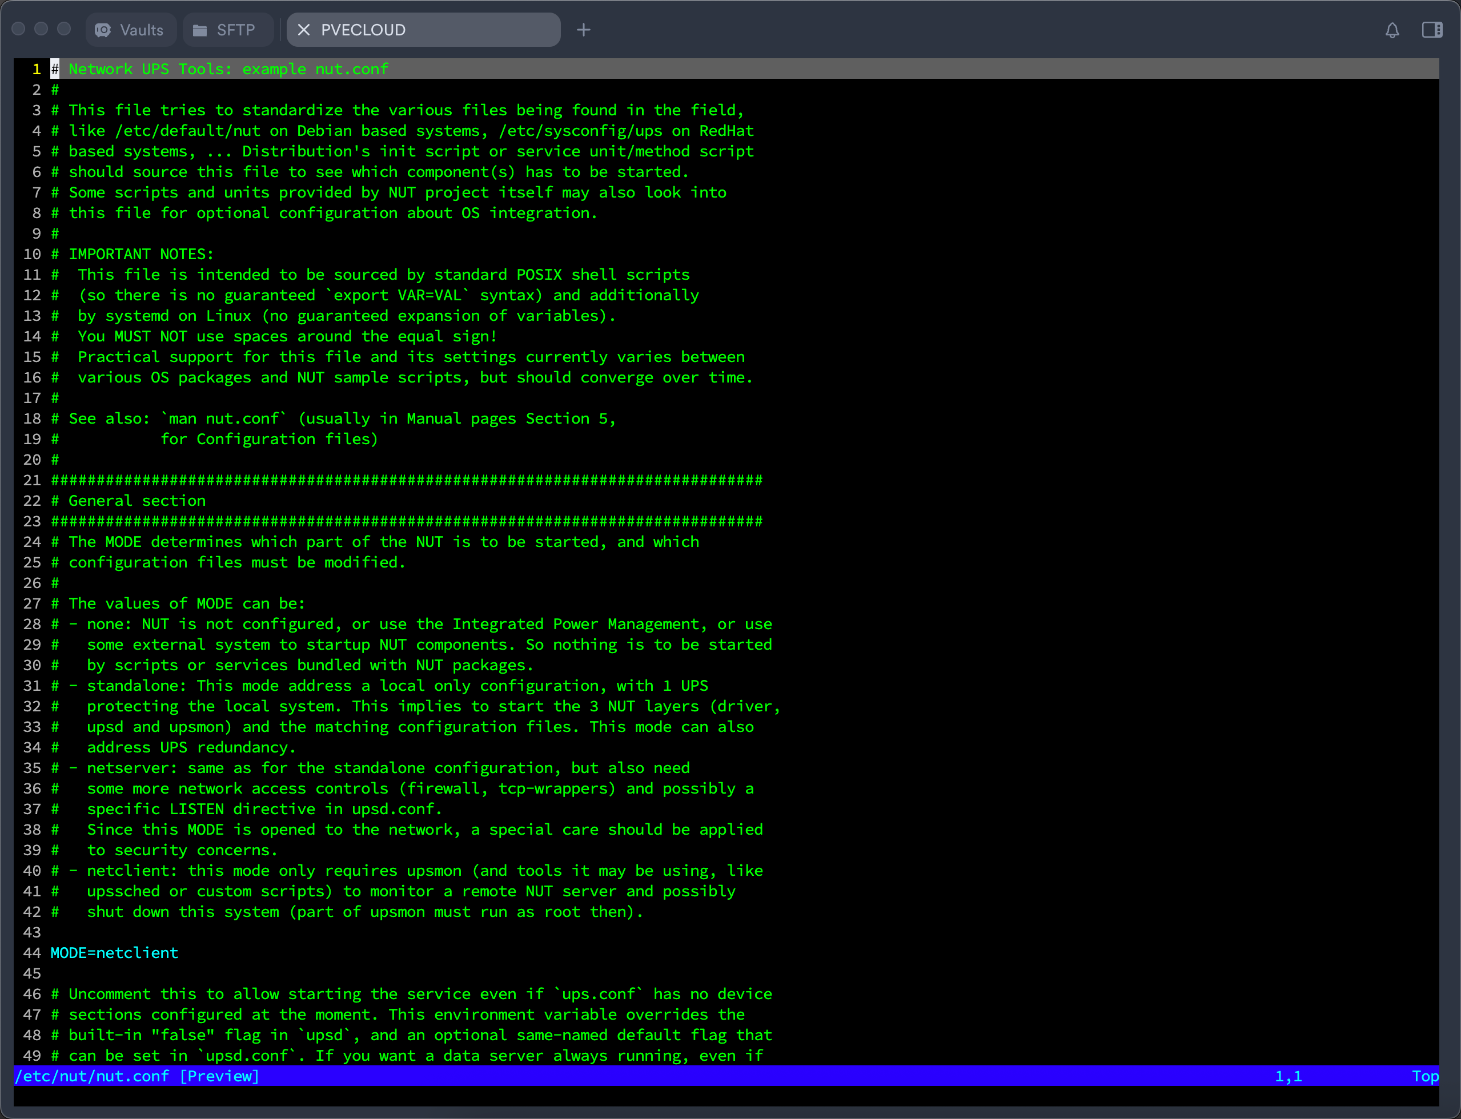
Task: Click the 'netserver: same as for' line
Action: 371,768
